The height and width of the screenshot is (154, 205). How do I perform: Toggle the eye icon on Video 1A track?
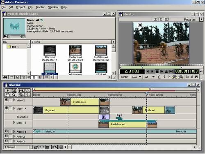click(x=6, y=108)
